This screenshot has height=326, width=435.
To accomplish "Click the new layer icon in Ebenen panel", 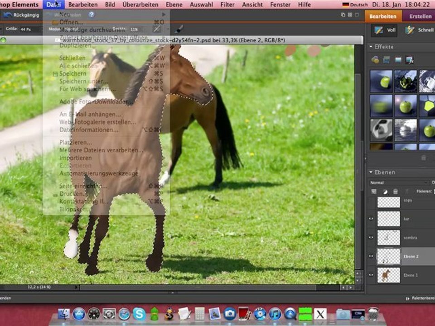I will (374, 191).
